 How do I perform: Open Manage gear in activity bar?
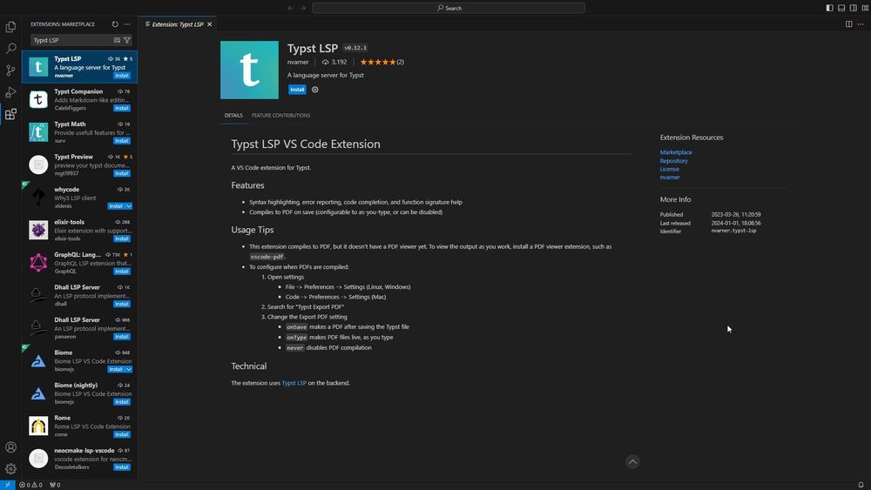(x=10, y=469)
